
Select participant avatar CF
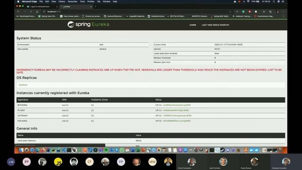click(90, 162)
